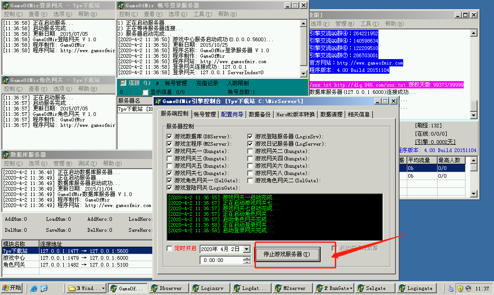This screenshot has height=295, width=494.
Task: Open the 3 Wind... folder taskbar group
Action: (x=87, y=288)
